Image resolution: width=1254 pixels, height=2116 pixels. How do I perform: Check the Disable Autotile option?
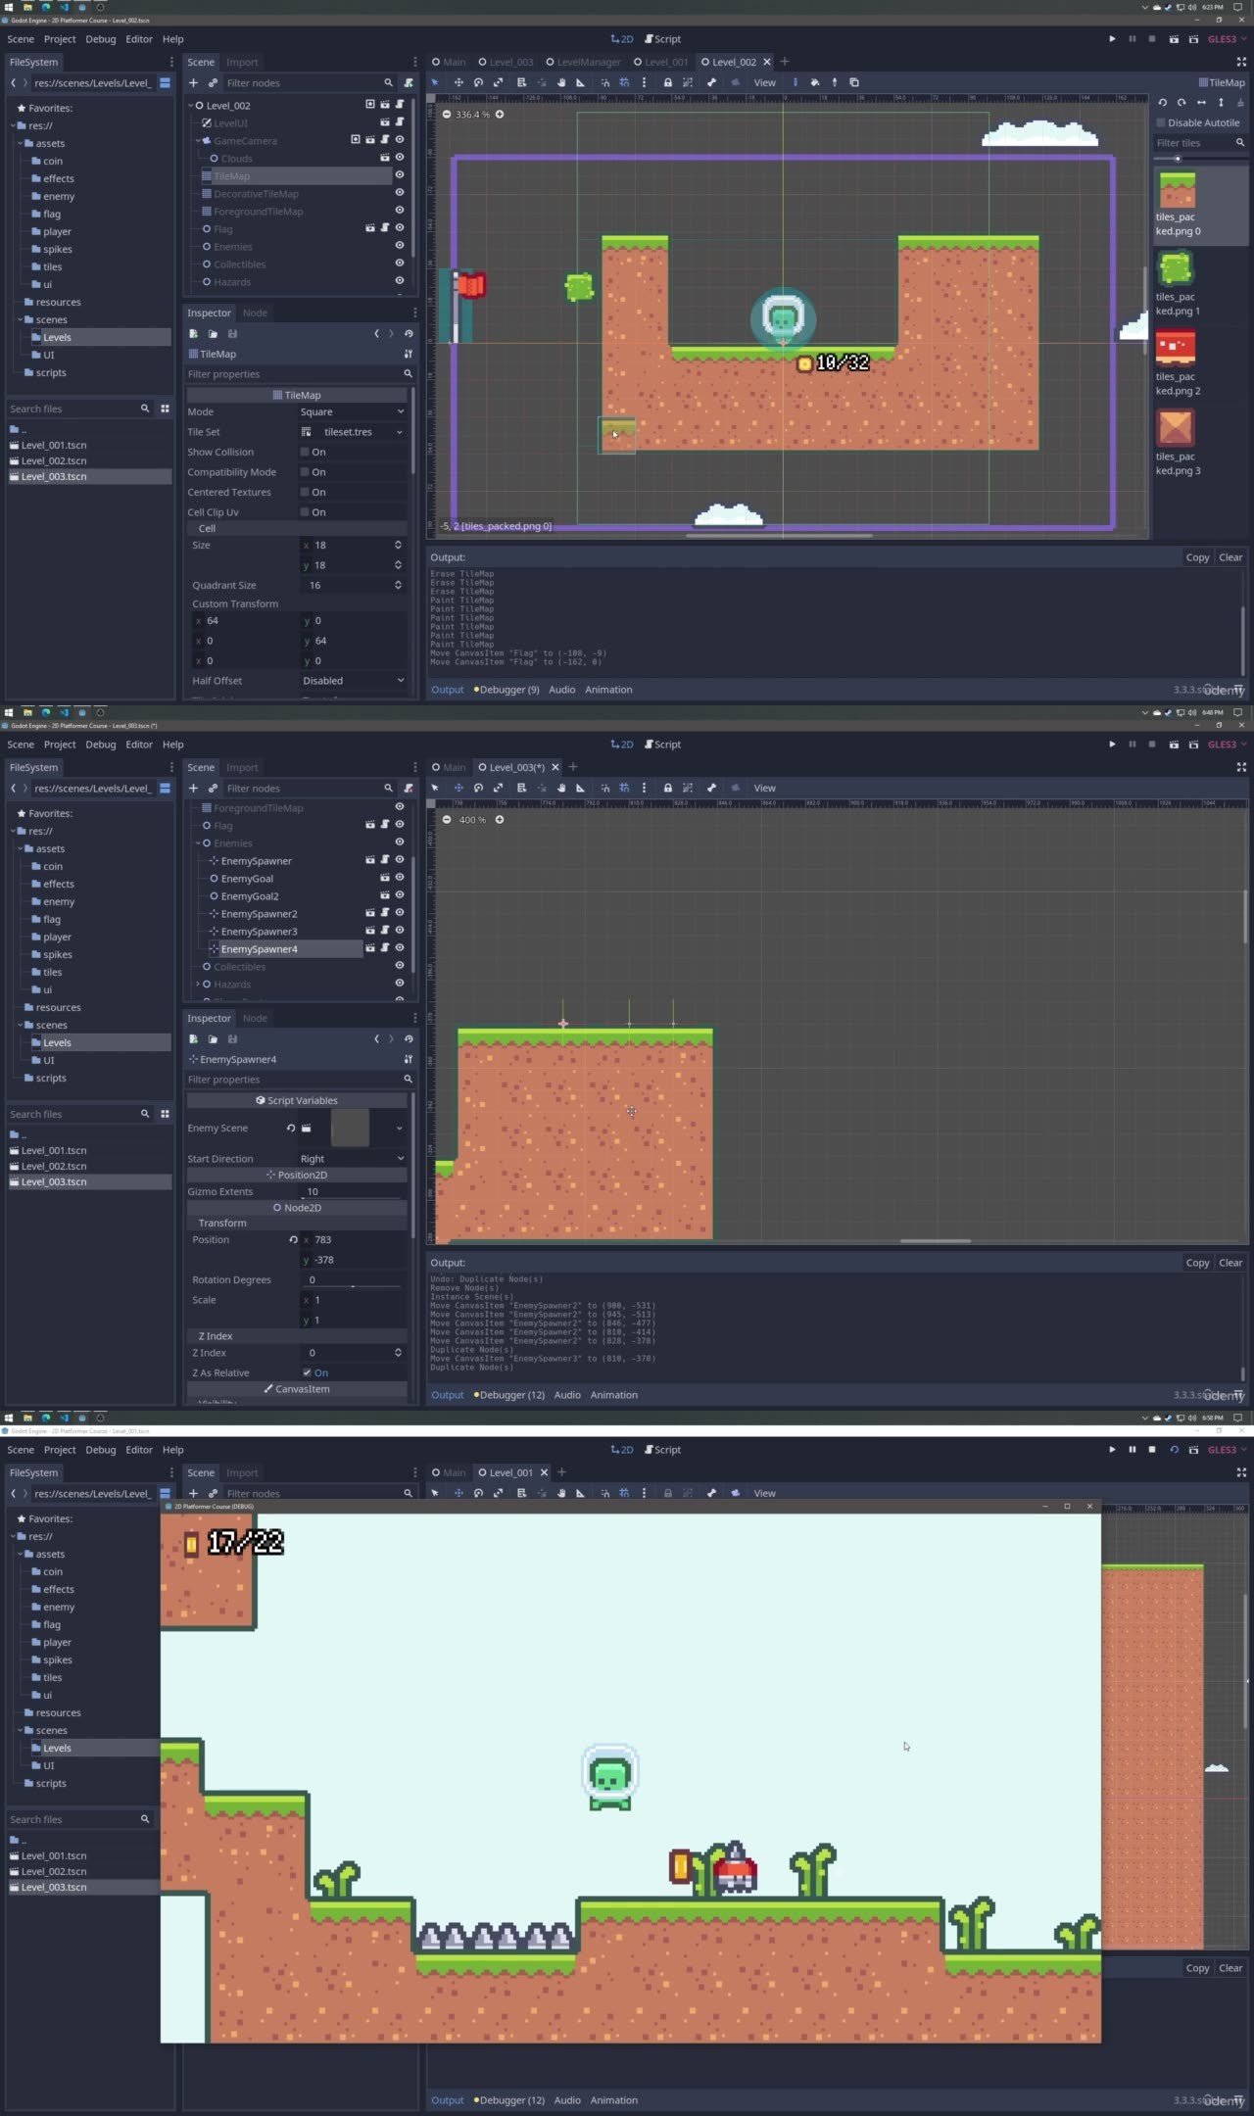pos(1162,123)
